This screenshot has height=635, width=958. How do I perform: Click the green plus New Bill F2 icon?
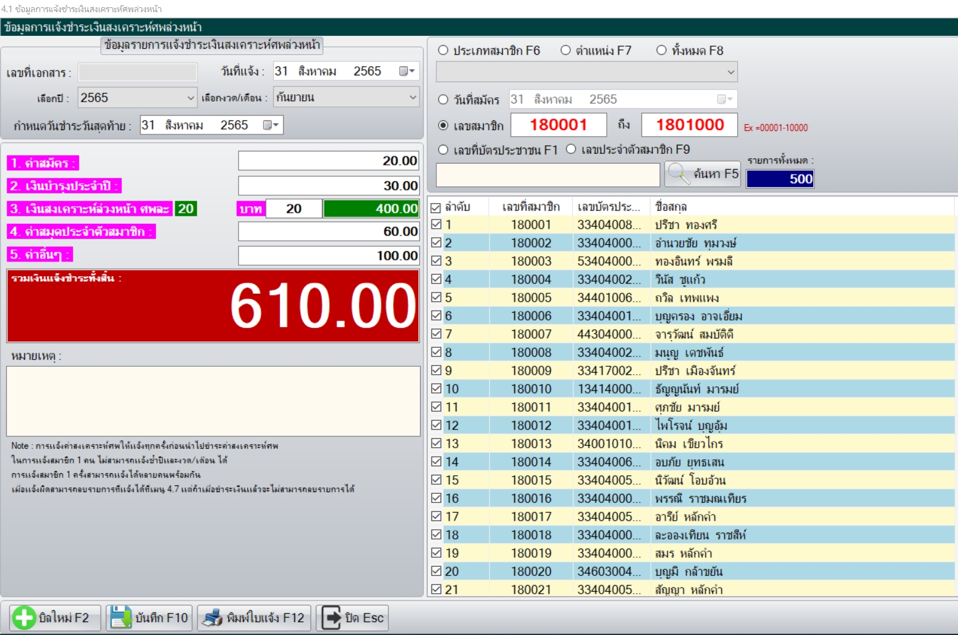coord(24,618)
